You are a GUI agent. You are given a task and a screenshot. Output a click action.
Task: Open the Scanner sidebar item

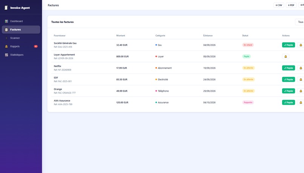[21, 38]
